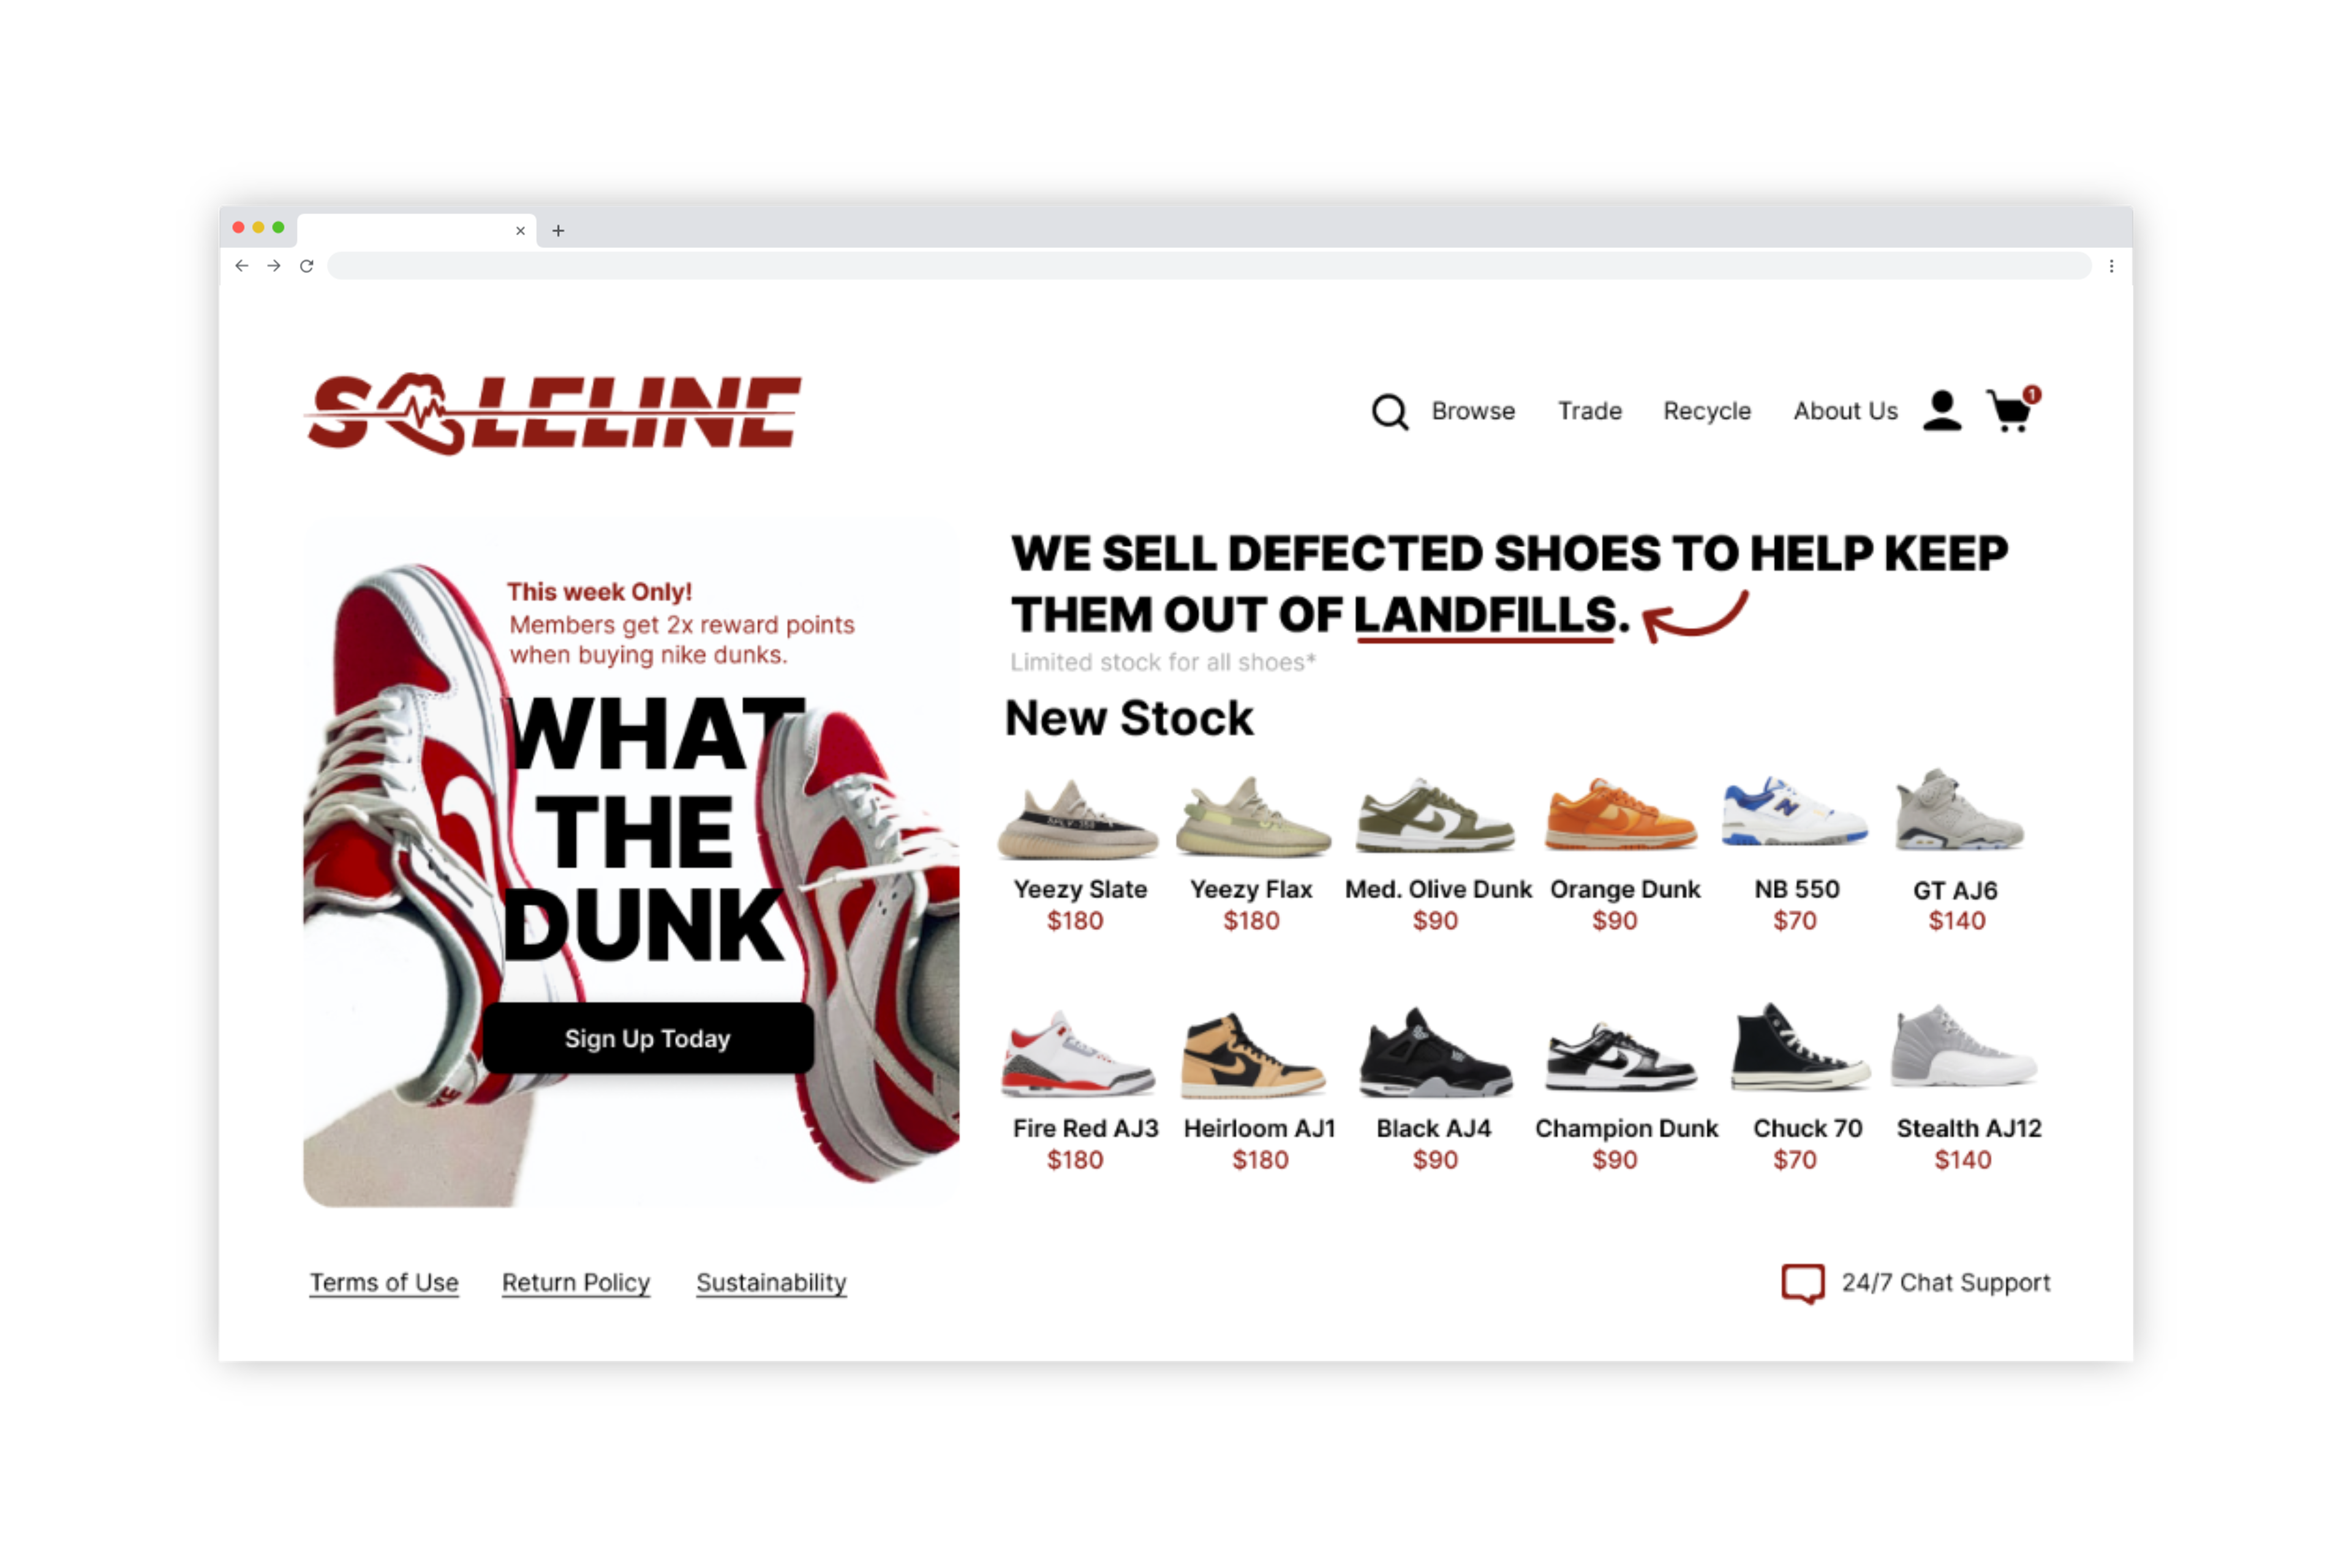Click the browser back arrow
Screen dimensions: 2352x1568
242,266
